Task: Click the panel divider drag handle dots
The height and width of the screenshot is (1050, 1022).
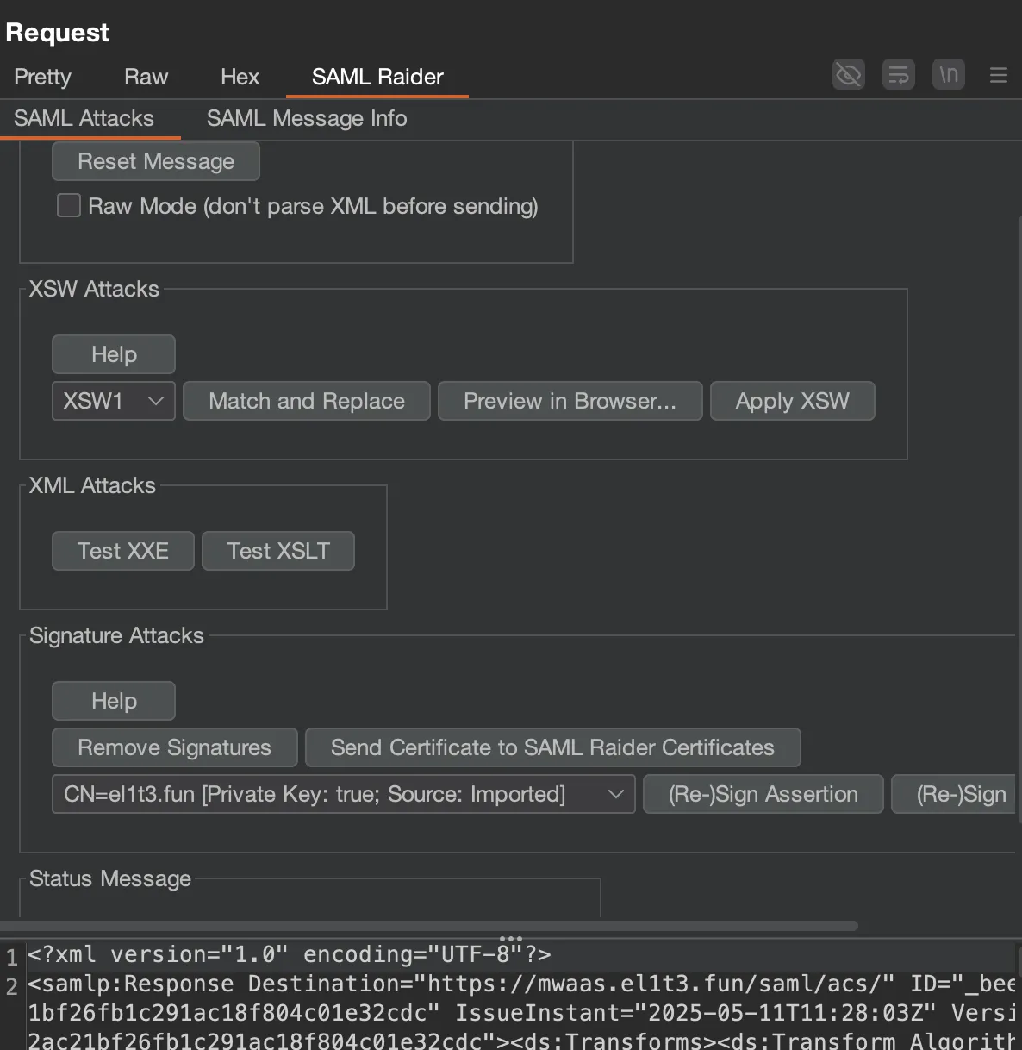Action: [x=511, y=938]
